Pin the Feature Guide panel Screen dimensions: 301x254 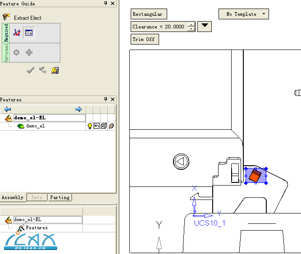click(106, 3)
